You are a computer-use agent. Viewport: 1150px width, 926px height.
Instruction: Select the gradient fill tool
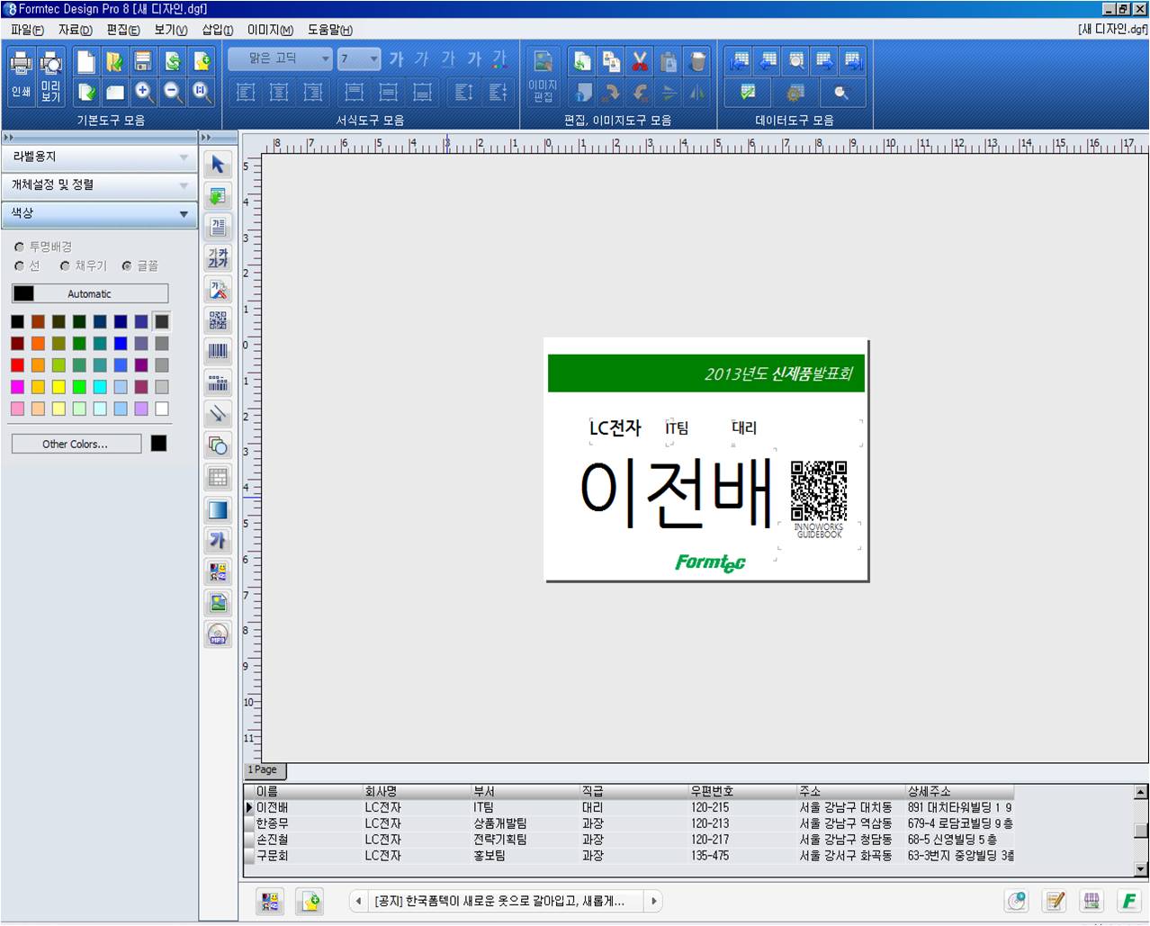pyautogui.click(x=218, y=509)
